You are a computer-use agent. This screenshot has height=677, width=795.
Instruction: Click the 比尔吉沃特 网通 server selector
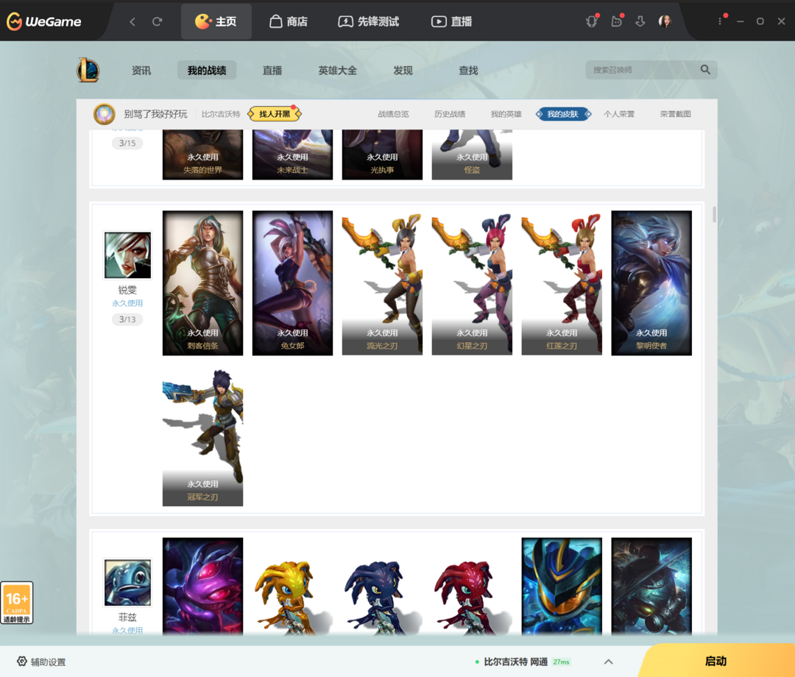coord(515,662)
